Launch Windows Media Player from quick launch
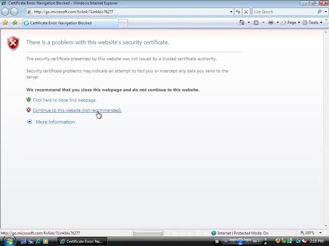 click(46, 242)
